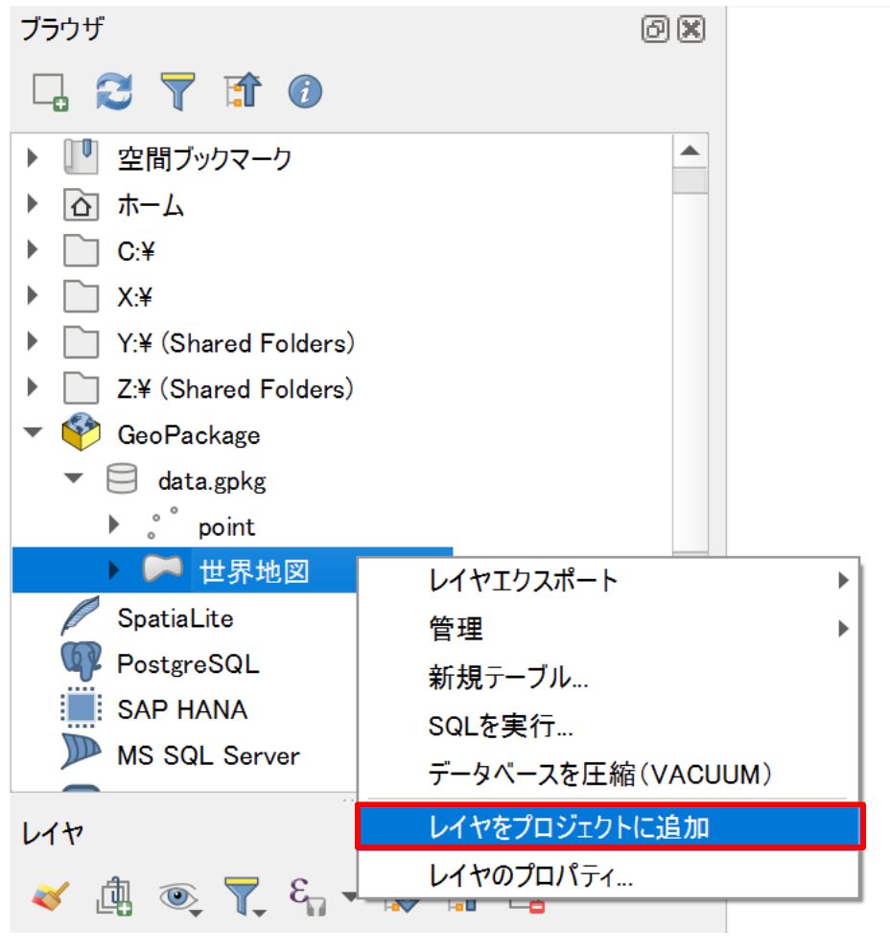Collapse the data.gpkg node

coord(74,479)
